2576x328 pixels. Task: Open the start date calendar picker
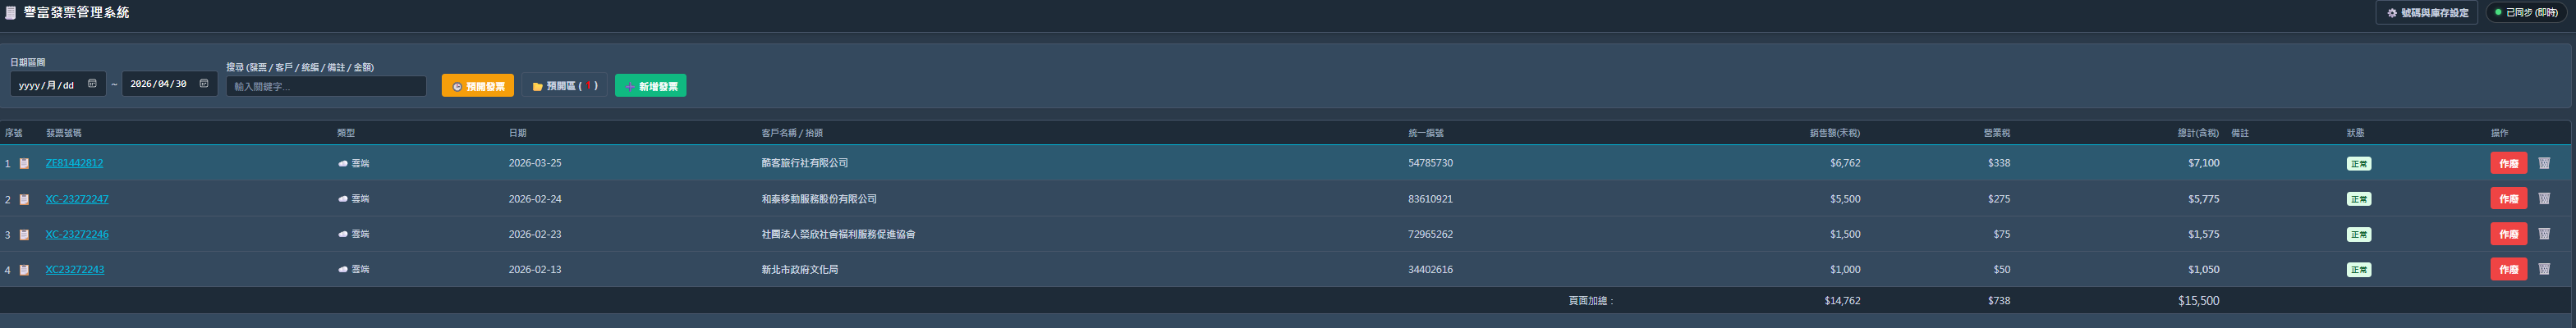tap(93, 84)
